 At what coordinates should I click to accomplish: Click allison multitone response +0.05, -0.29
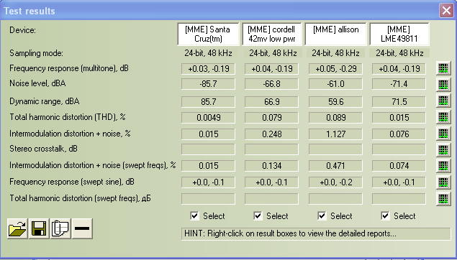[335, 69]
